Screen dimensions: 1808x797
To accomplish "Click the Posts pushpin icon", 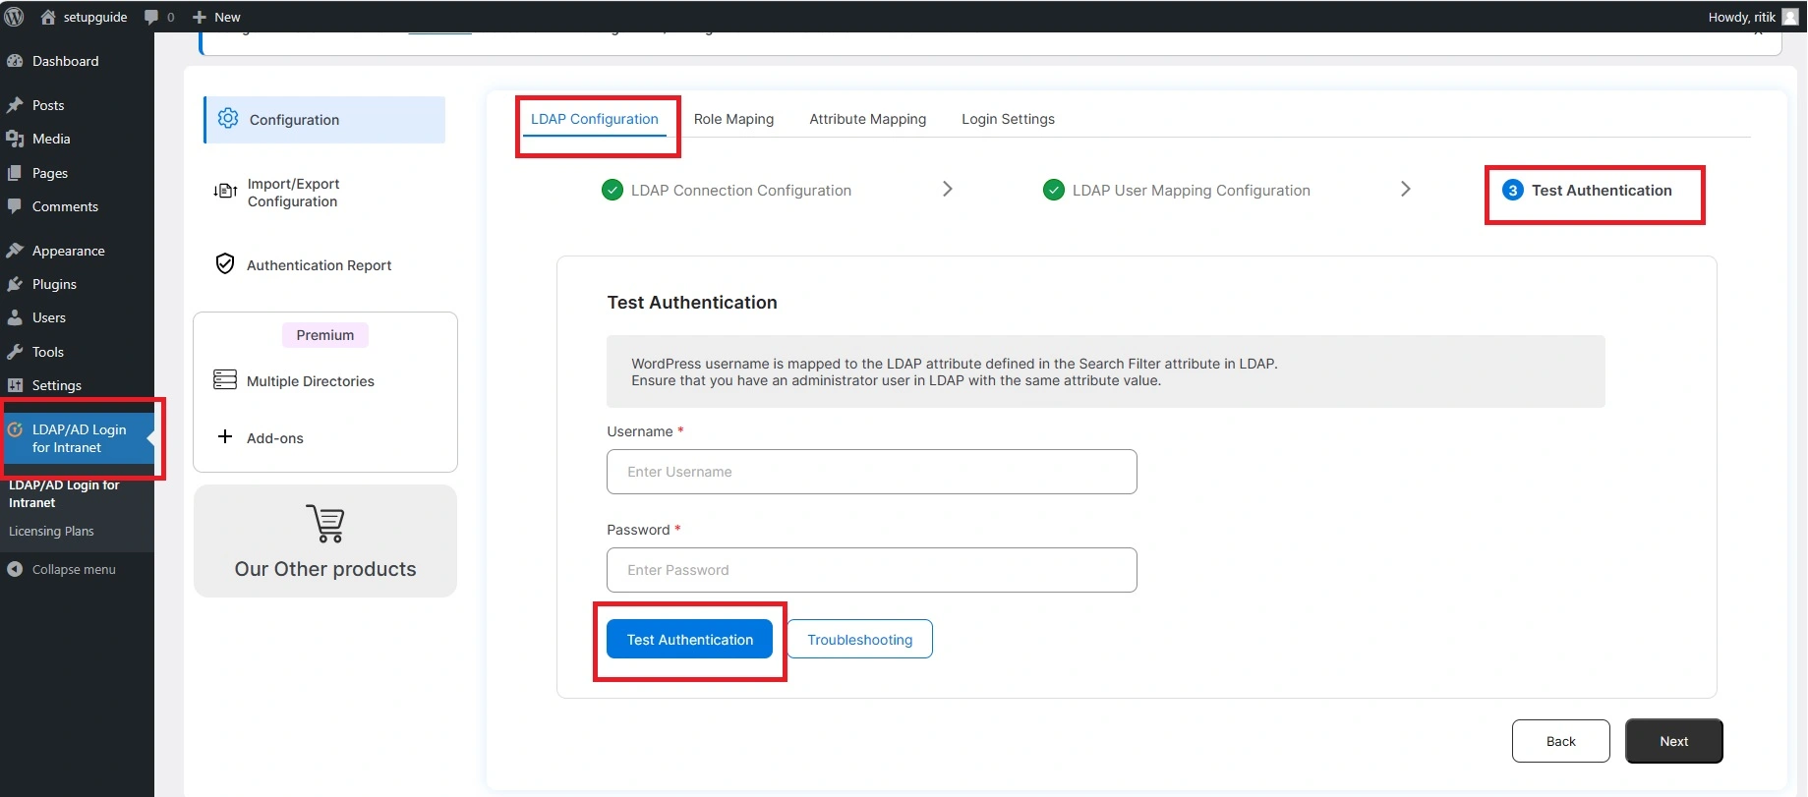I will [15, 105].
